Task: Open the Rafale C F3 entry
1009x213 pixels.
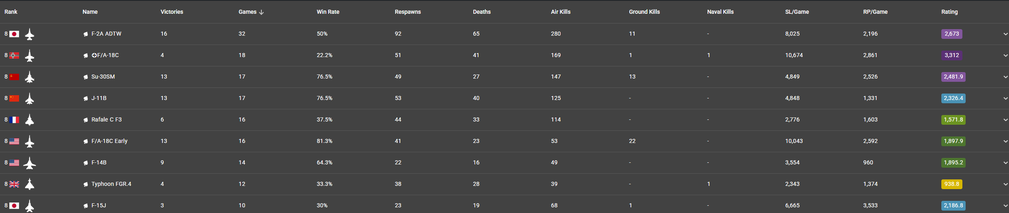Action: (x=106, y=119)
